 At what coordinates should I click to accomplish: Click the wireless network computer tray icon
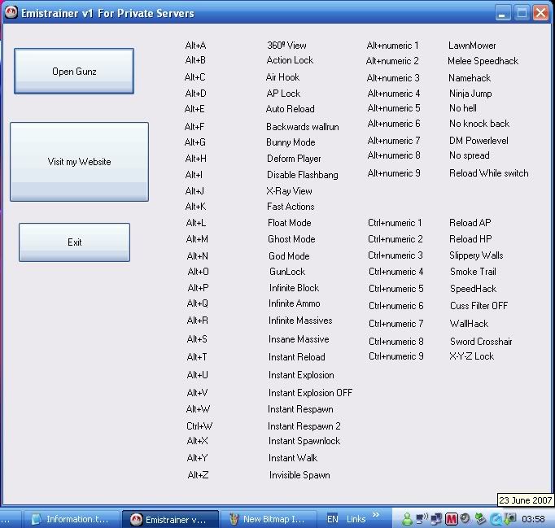point(422,519)
